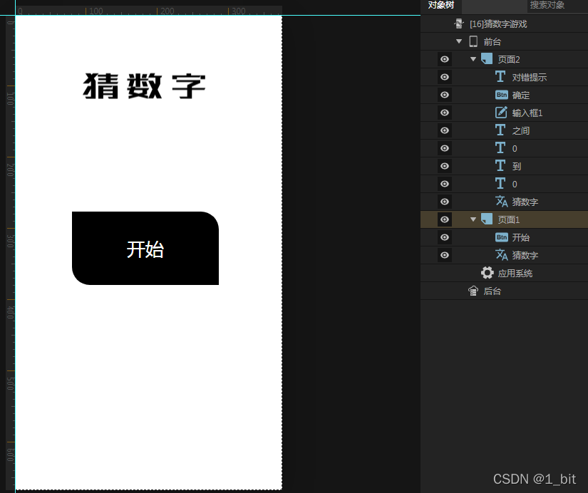Hide the 输入框1 element

(444, 113)
